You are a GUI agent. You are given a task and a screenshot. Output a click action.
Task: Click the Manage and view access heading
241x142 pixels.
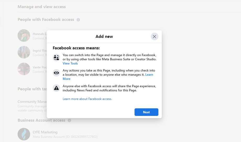click(x=42, y=7)
